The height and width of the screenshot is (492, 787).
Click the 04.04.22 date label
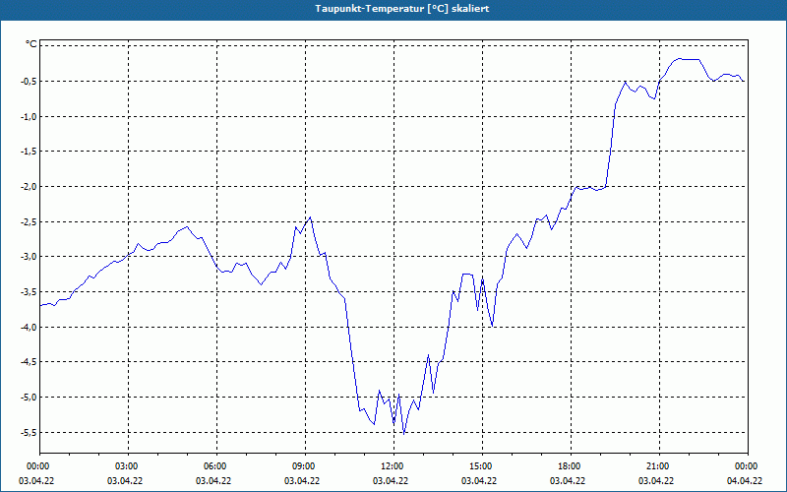pos(745,480)
